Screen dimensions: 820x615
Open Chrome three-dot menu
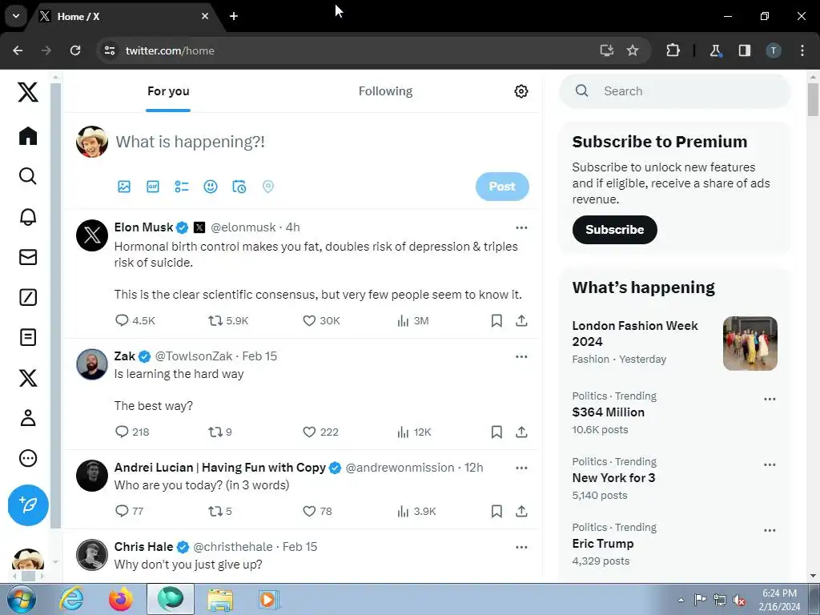tap(802, 50)
